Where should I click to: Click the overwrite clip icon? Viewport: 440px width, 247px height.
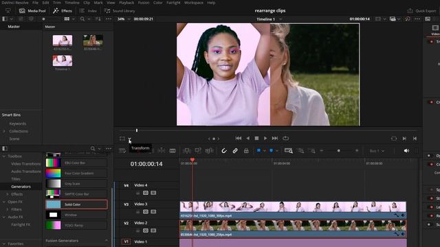(x=198, y=151)
